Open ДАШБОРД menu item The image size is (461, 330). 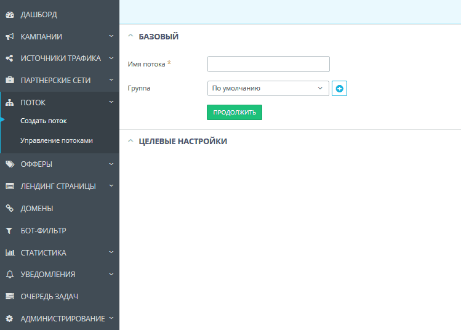(39, 15)
